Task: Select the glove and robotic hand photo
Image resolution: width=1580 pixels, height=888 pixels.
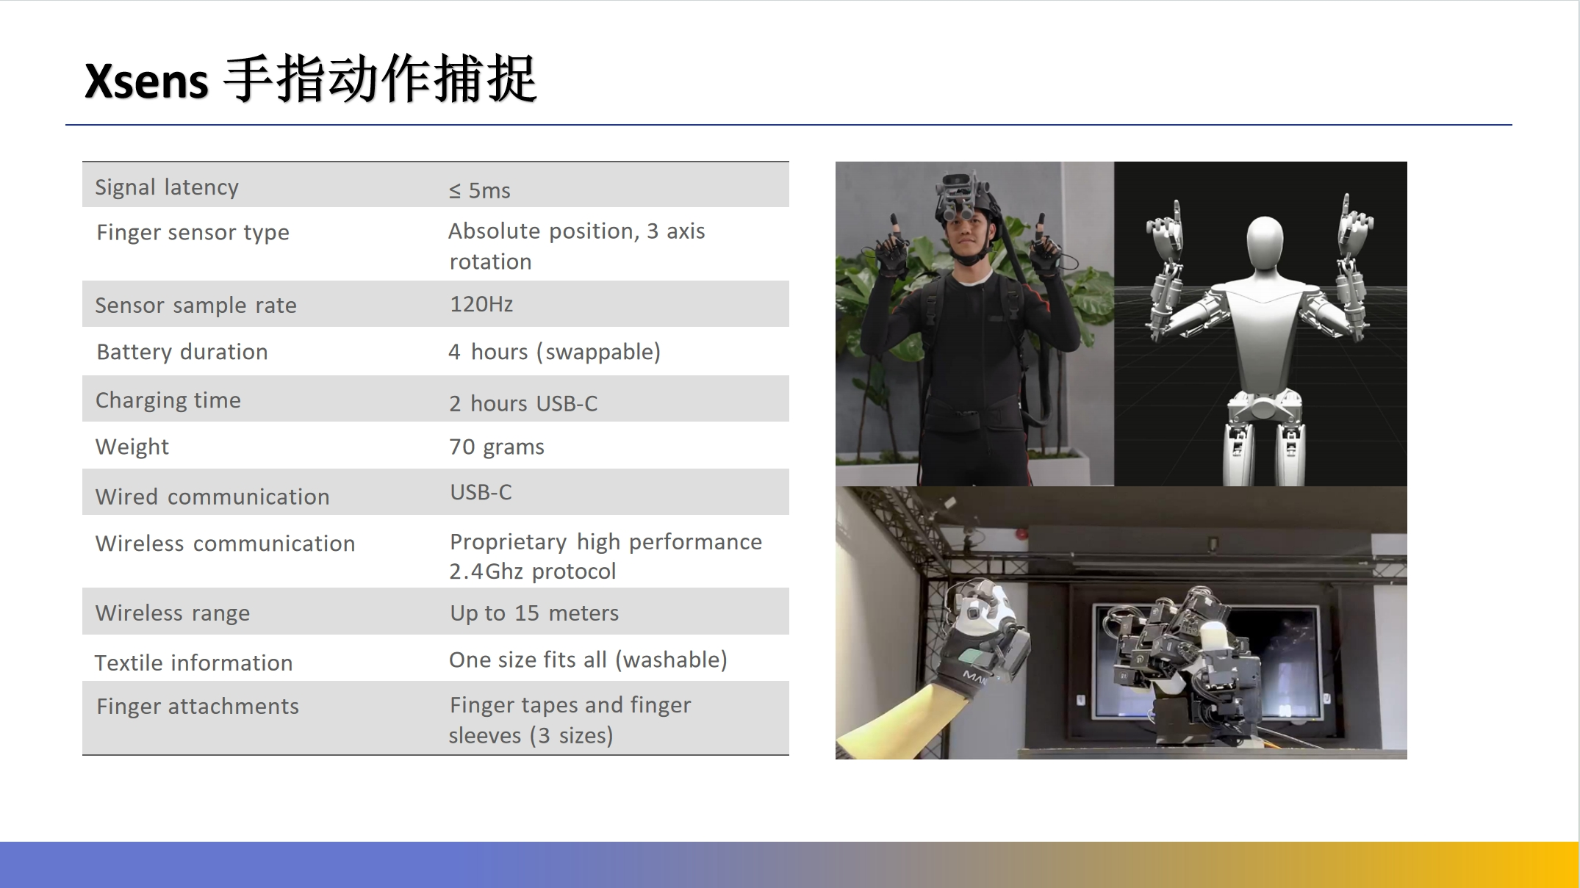Action: [1121, 623]
